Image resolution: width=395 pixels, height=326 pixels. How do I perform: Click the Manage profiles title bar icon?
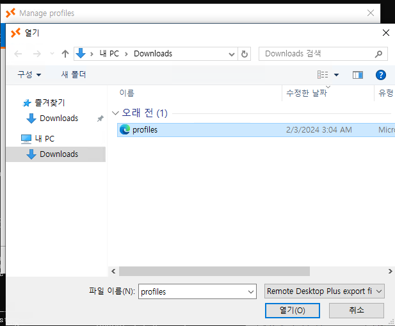[x=10, y=13]
